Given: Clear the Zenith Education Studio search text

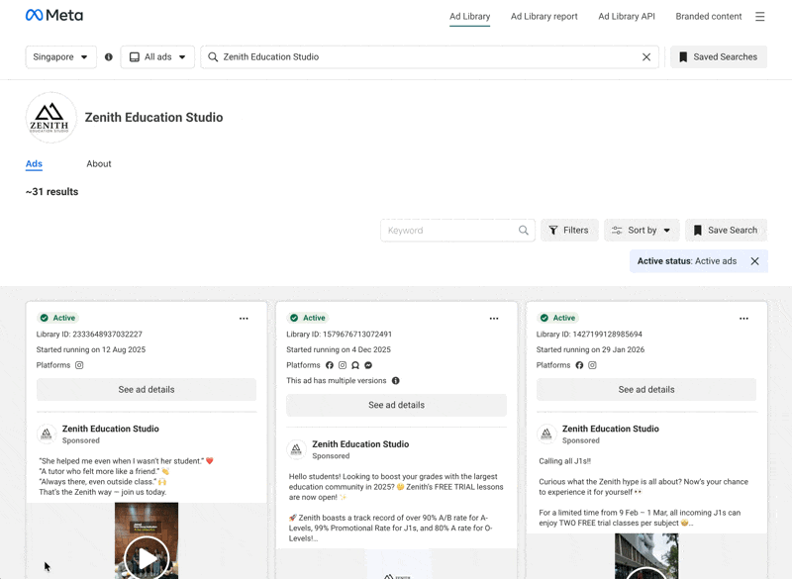Looking at the screenshot, I should (646, 57).
